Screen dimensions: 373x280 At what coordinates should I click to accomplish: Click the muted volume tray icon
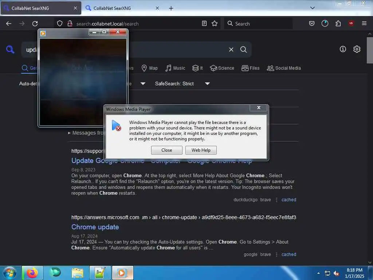pyautogui.click(x=336, y=273)
